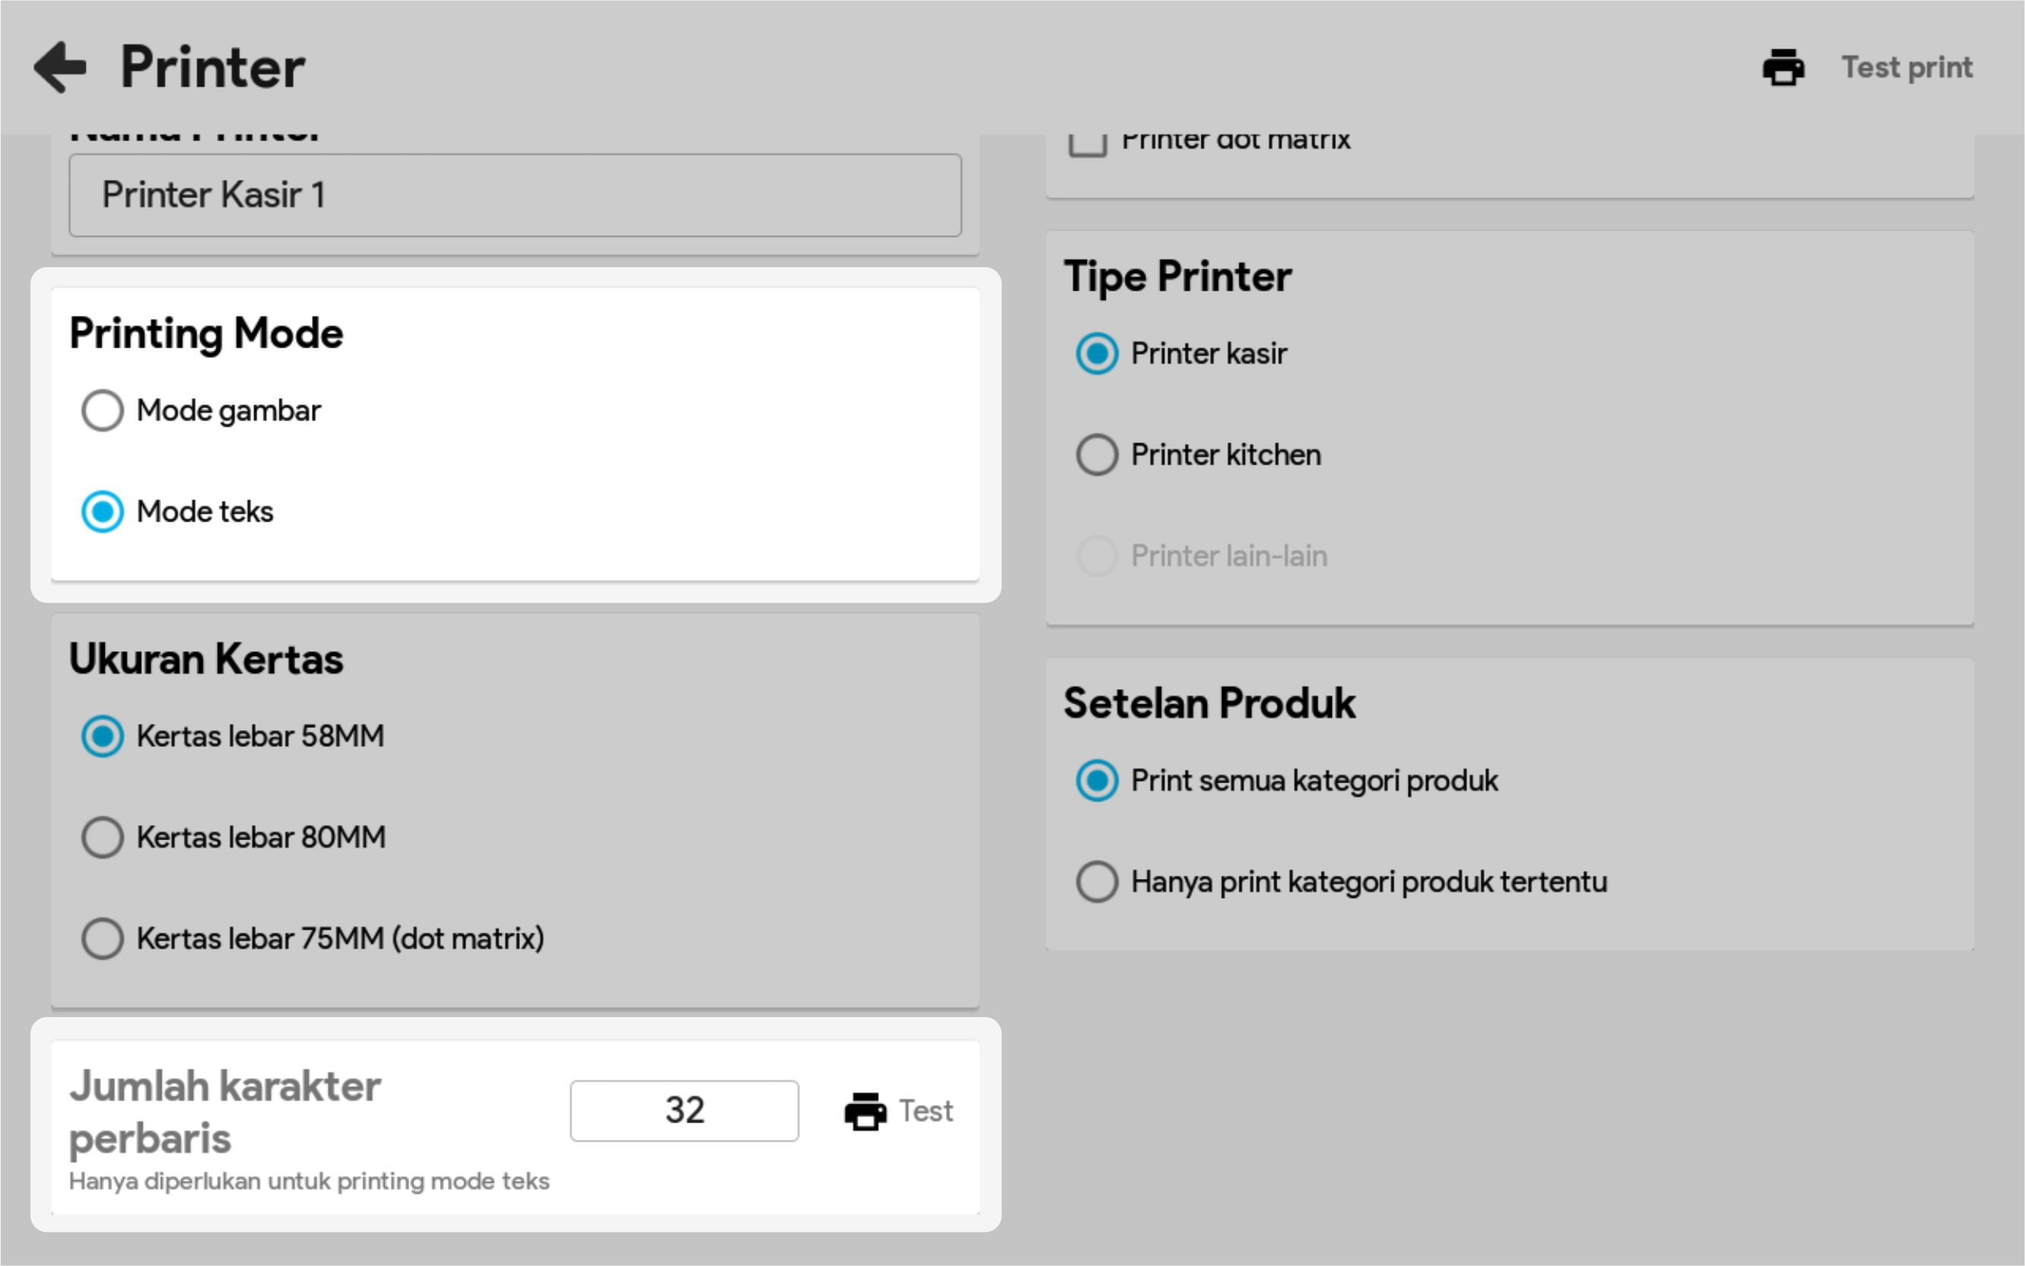Click printer icon next to Test
This screenshot has width=2025, height=1266.
[x=864, y=1111]
